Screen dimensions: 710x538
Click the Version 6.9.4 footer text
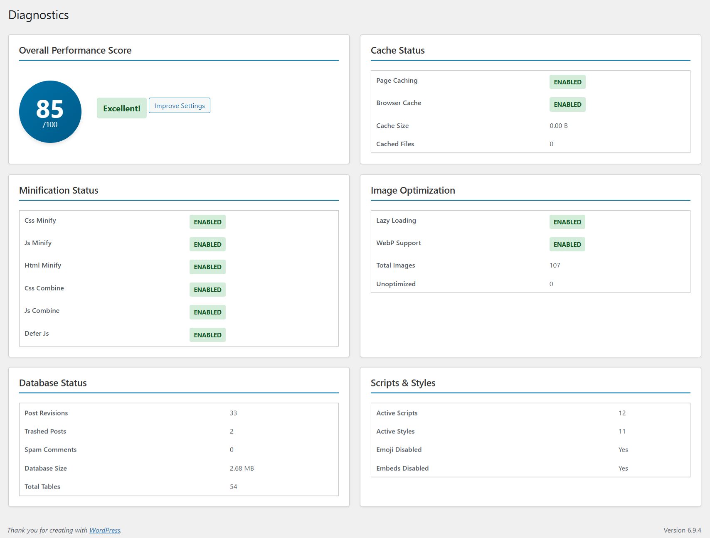point(682,530)
